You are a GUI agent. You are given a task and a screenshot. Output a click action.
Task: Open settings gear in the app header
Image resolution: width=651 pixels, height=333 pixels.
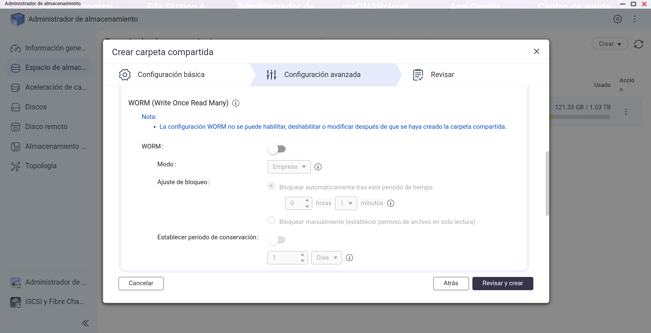pos(617,19)
